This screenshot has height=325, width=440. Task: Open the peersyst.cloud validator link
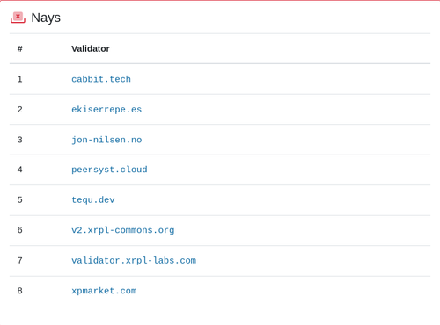[109, 170]
